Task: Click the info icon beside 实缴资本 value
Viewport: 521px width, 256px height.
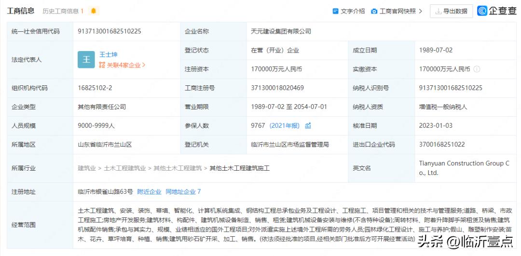Action: coord(477,69)
